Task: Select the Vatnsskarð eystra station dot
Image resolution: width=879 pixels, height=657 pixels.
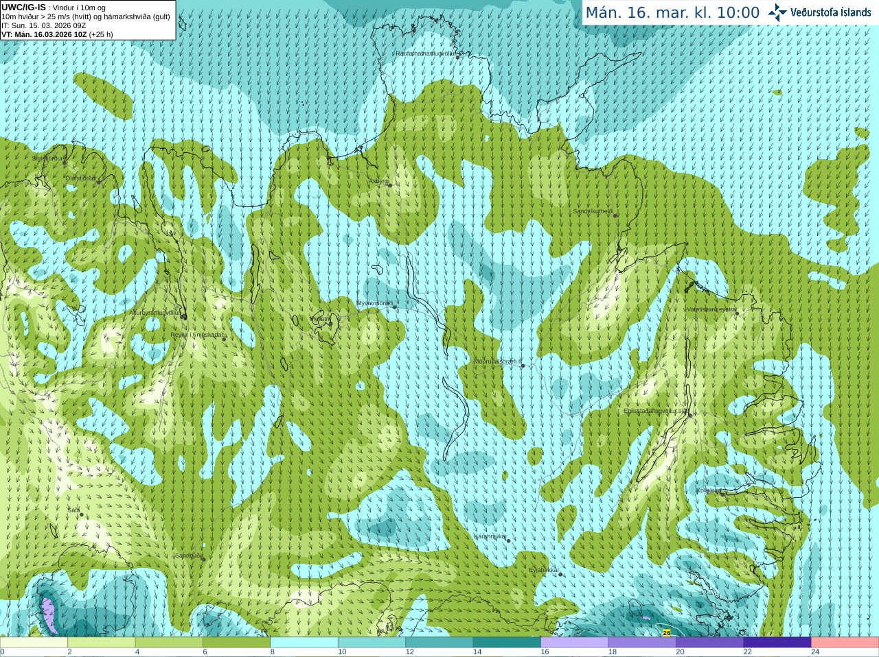Action: (737, 313)
